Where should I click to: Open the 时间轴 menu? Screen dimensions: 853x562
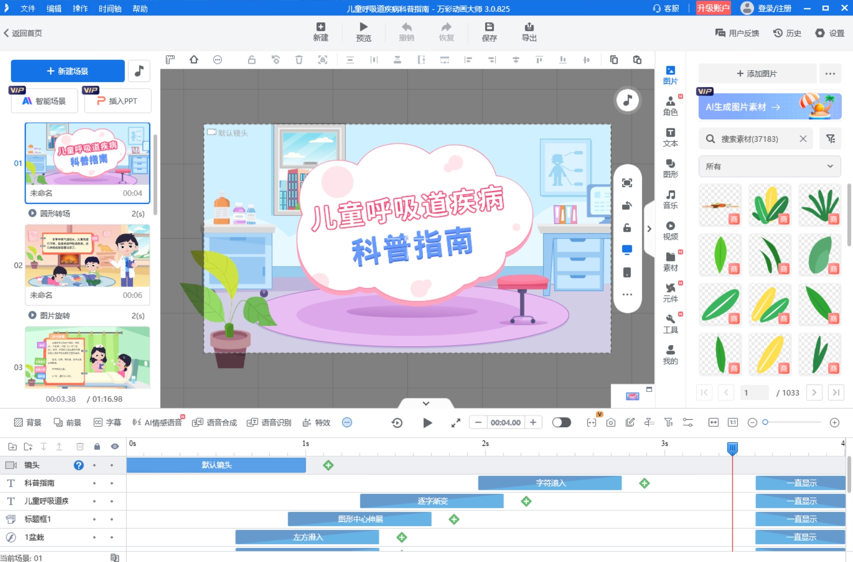click(110, 8)
